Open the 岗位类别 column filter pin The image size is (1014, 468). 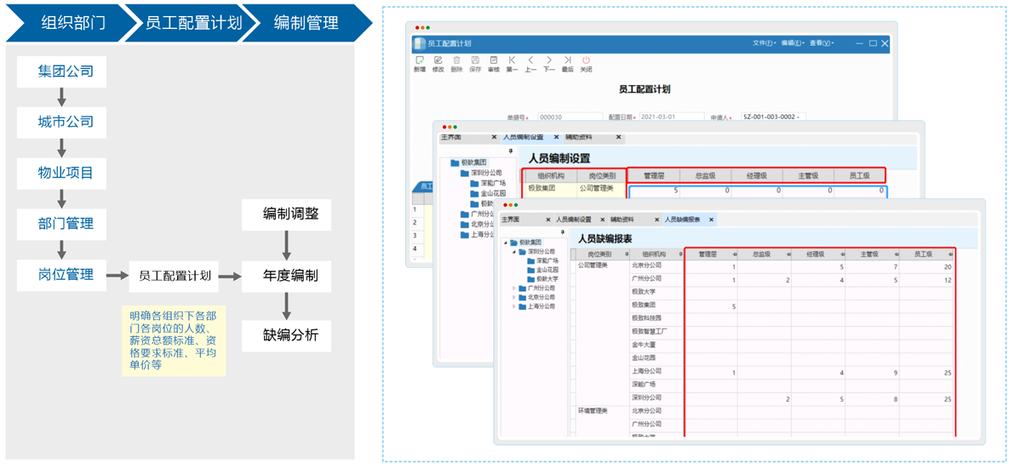click(627, 254)
